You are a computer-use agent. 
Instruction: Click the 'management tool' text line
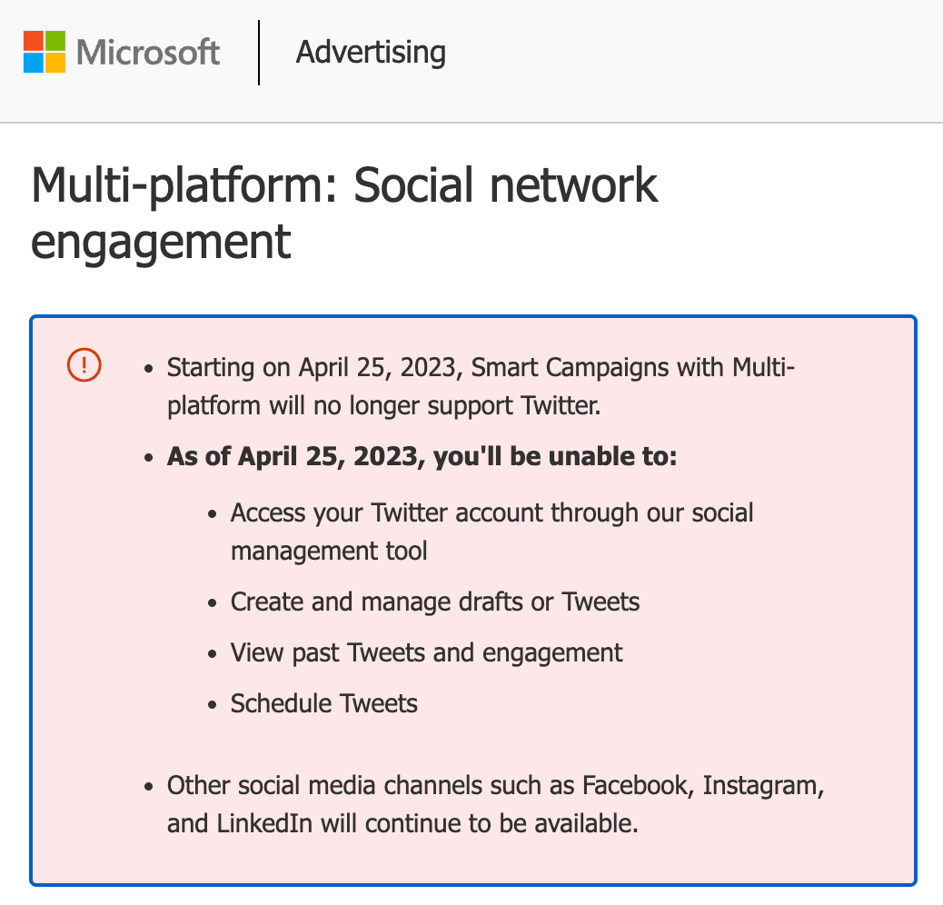click(x=329, y=551)
